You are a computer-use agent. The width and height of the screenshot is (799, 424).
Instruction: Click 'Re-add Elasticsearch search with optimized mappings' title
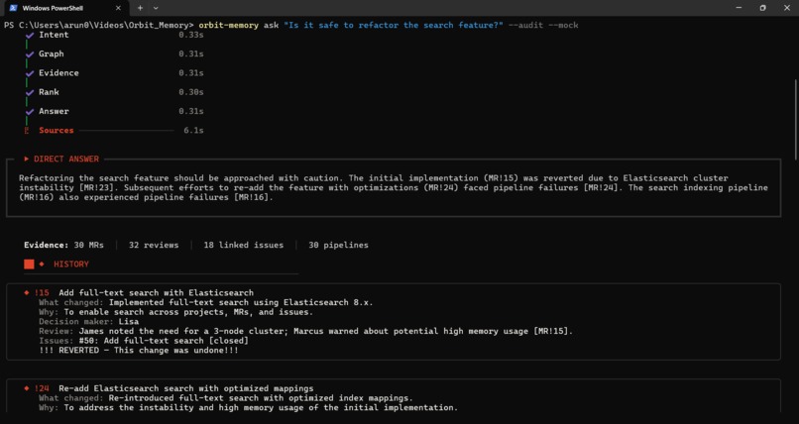[186, 389]
